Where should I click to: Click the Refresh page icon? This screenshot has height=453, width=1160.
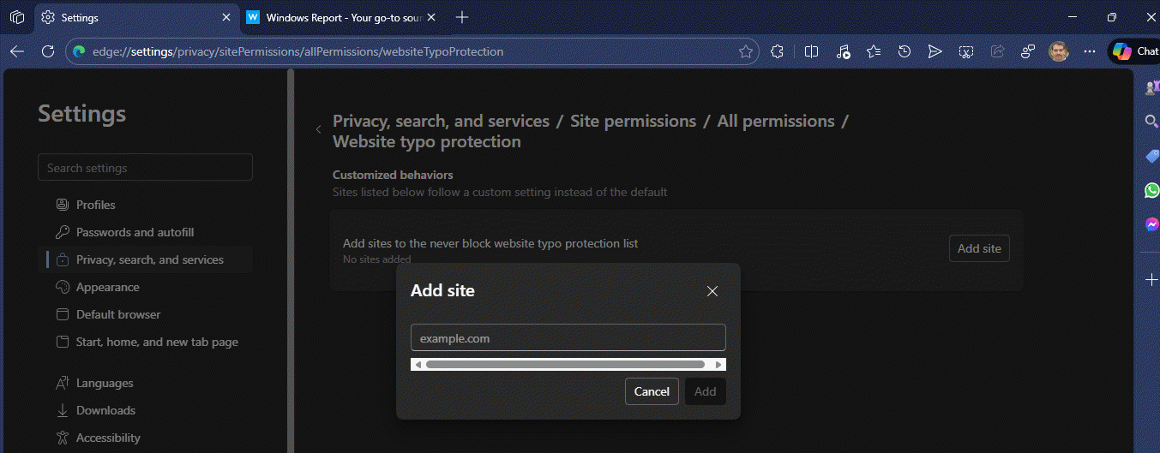tap(48, 51)
